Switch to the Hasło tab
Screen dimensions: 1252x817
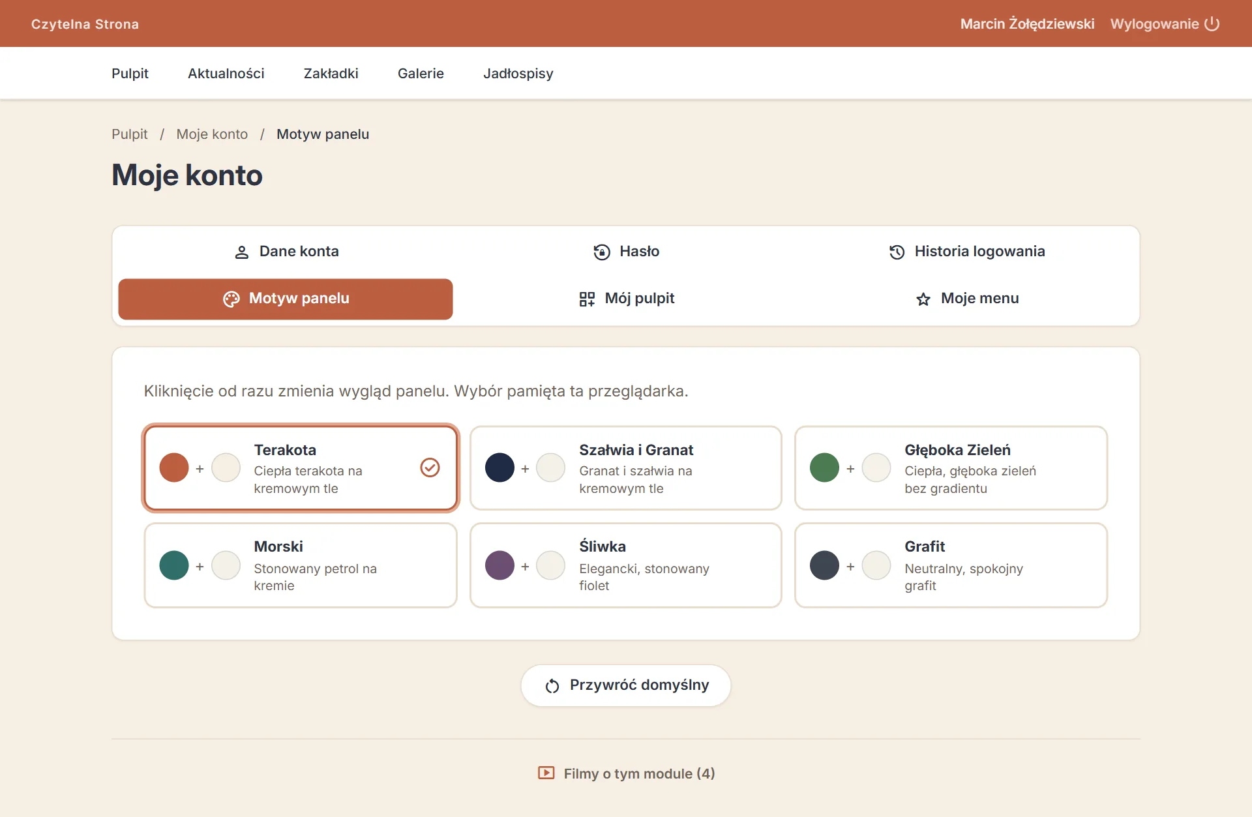click(x=626, y=252)
